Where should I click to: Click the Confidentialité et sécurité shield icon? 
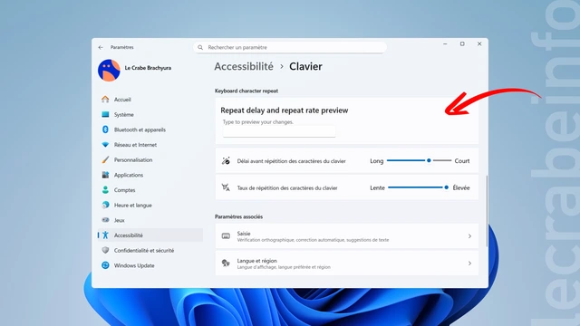pos(105,250)
